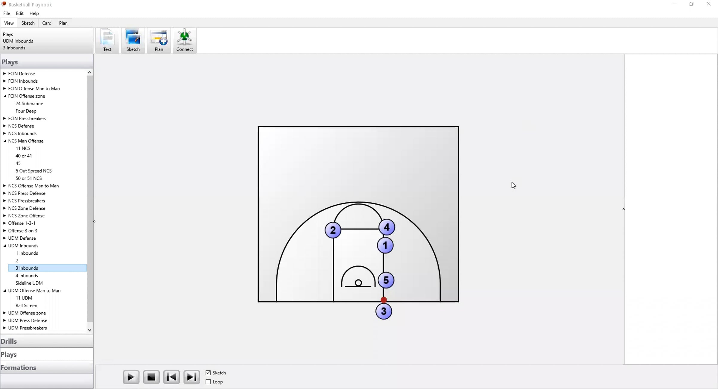Click player 5 on the court
718x389 pixels.
click(386, 280)
